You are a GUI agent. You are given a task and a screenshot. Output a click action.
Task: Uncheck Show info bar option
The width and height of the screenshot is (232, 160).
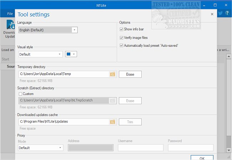point(122,29)
